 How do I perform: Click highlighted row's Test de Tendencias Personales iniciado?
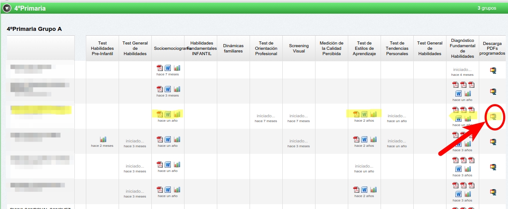point(397,116)
